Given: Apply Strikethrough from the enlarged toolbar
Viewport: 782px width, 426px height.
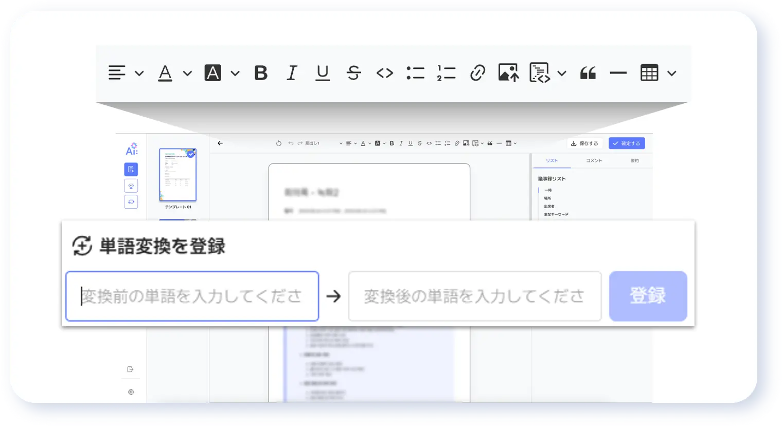Looking at the screenshot, I should 353,73.
